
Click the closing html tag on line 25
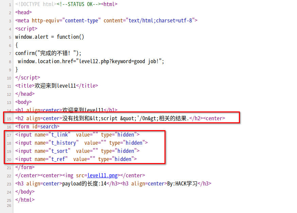[x=25, y=200]
